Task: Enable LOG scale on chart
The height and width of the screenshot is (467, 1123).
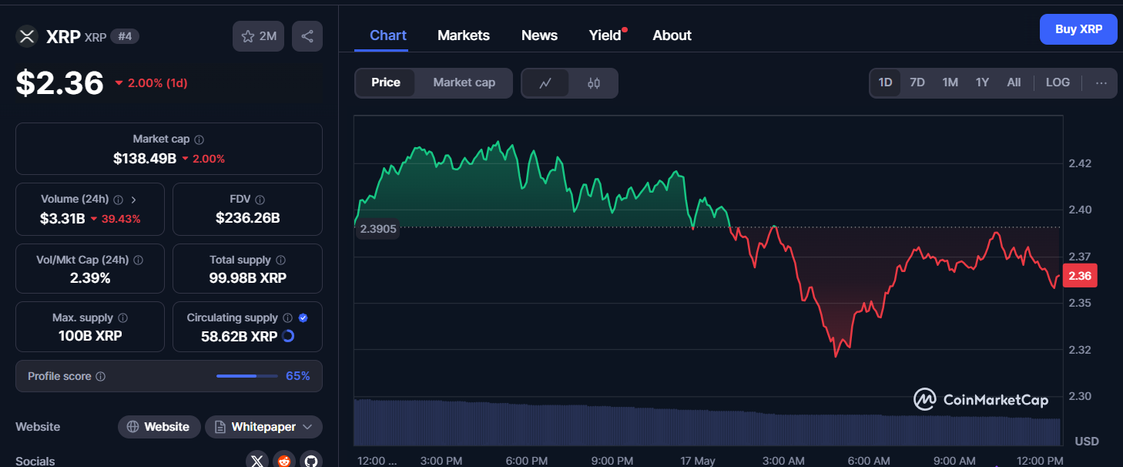Action: (1058, 82)
